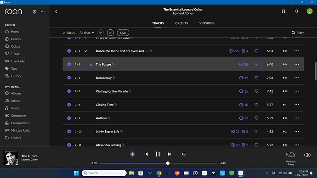The height and width of the screenshot is (178, 317).
Task: Open Albums in My Library
Action: (13, 93)
